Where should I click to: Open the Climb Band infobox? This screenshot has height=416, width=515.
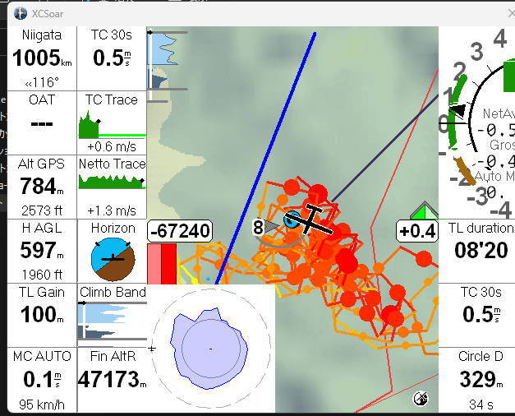(112, 315)
